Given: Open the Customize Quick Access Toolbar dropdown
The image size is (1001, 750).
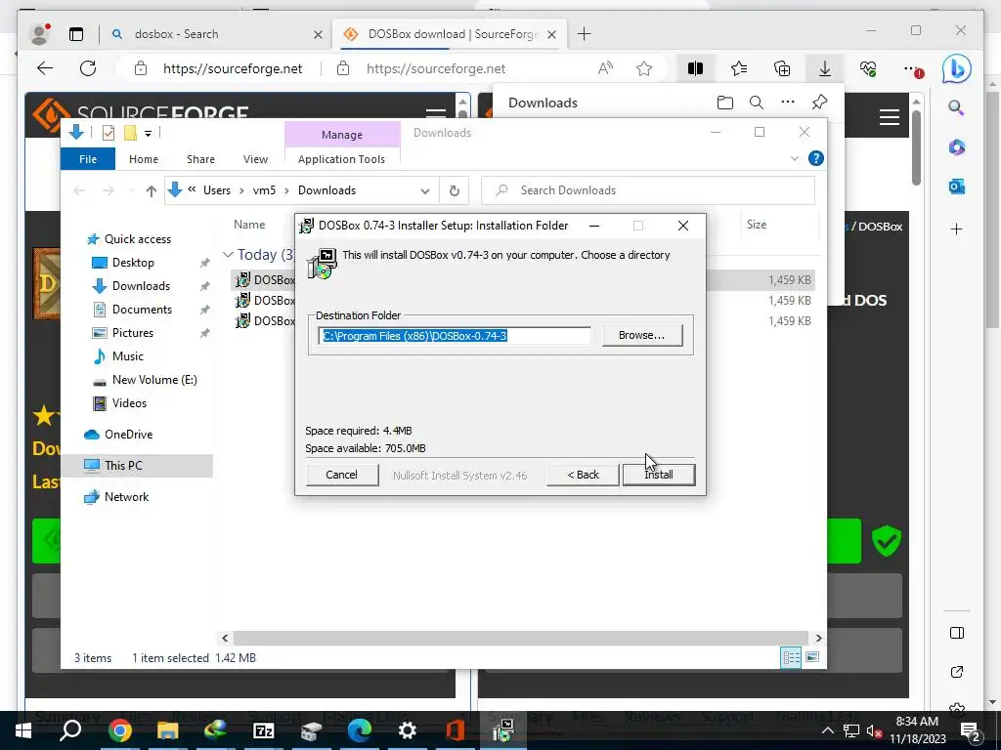Looking at the screenshot, I should point(149,133).
